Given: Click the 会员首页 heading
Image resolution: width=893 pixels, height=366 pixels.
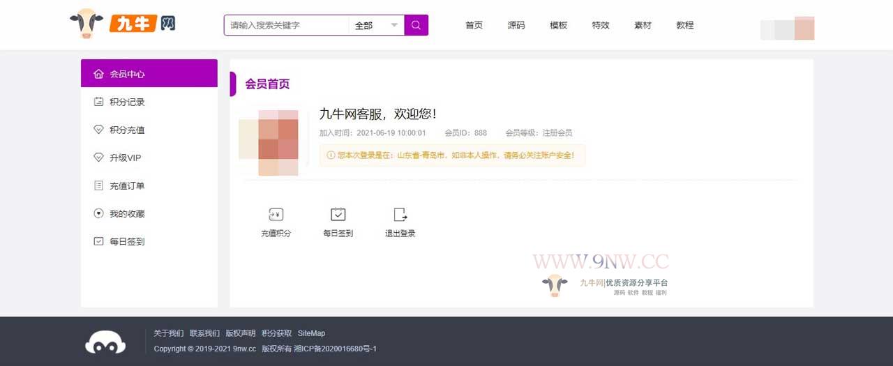Looking at the screenshot, I should click(x=267, y=84).
